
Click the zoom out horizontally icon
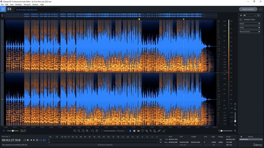click(x=79, y=131)
